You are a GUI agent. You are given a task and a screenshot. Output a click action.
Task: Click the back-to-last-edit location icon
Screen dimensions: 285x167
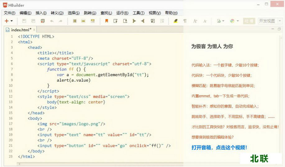click(x=153, y=21)
